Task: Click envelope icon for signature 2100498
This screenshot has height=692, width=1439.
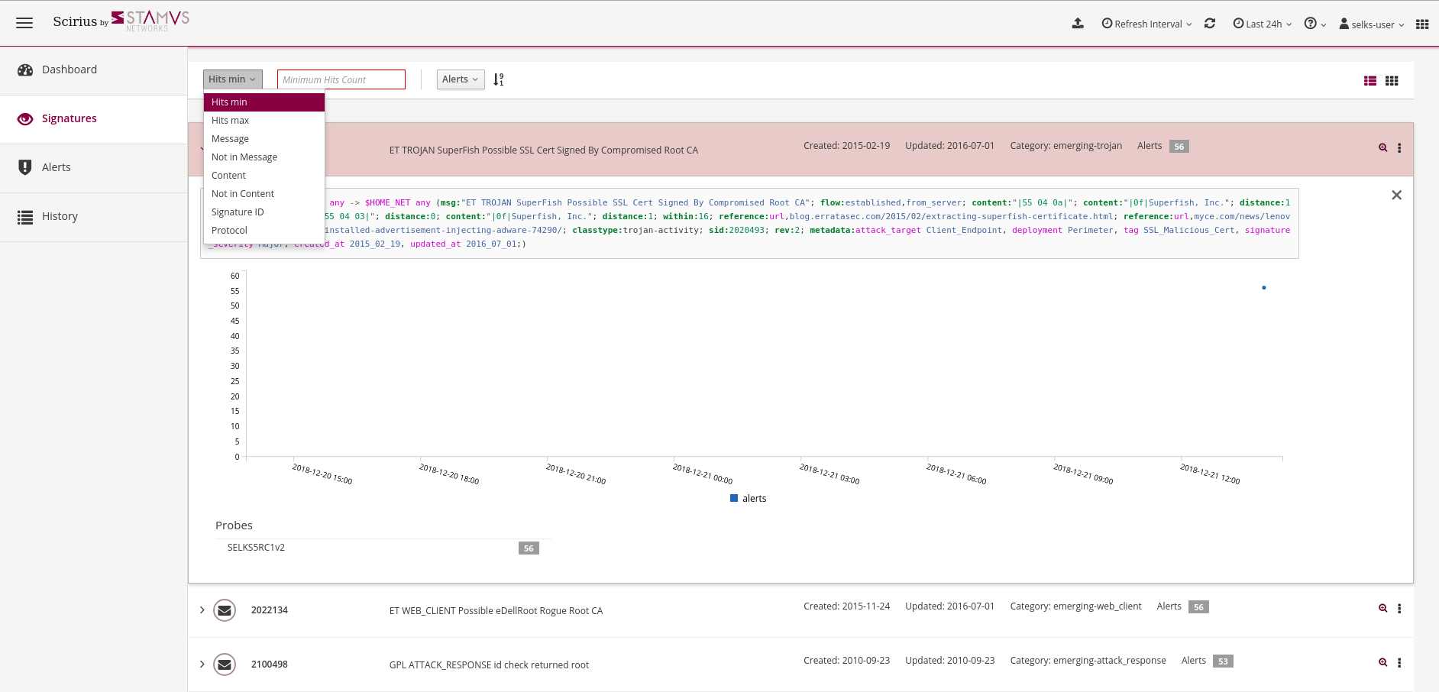Action: coord(225,665)
